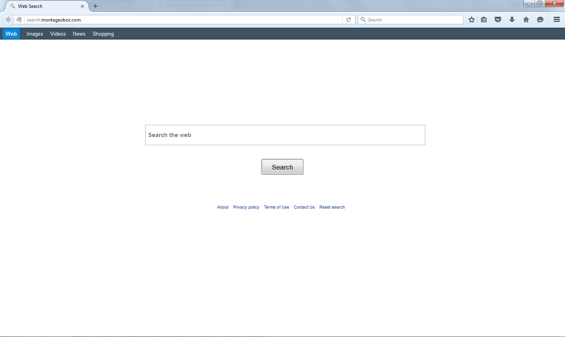Image resolution: width=565 pixels, height=337 pixels.
Task: Close the Web Search tab
Action: [x=82, y=6]
